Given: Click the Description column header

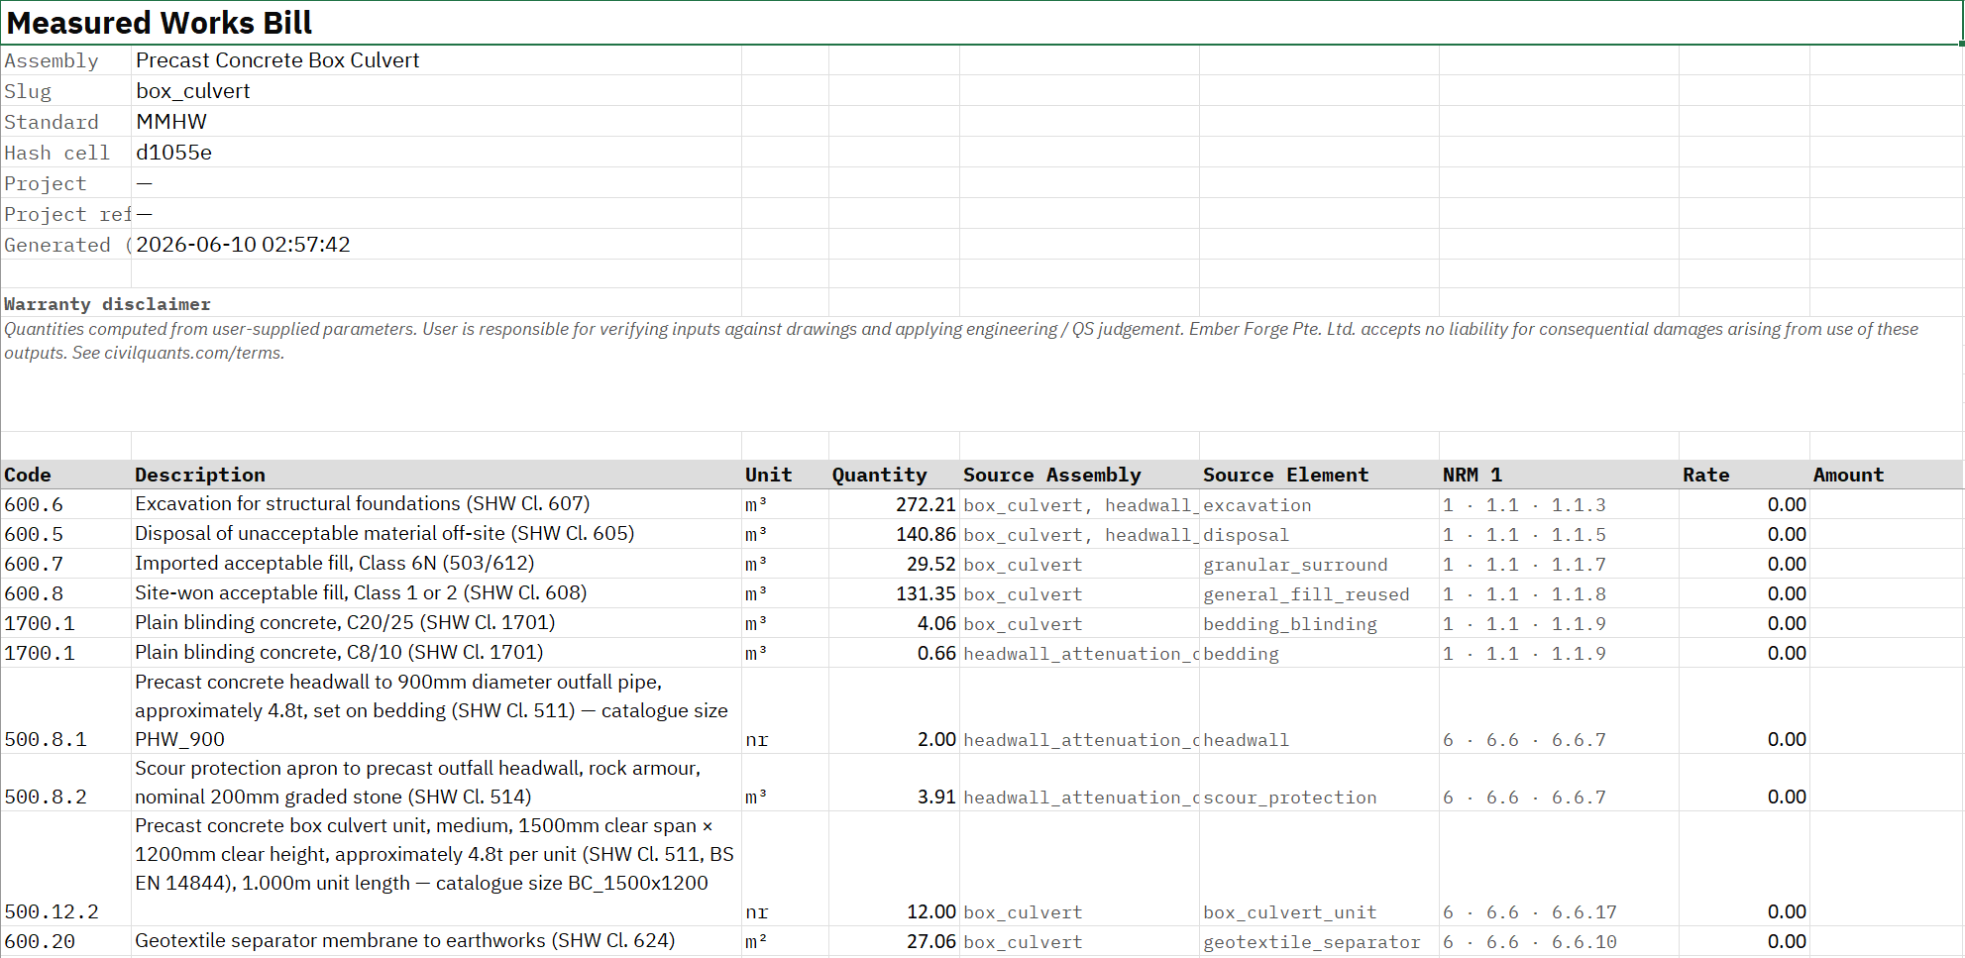Looking at the screenshot, I should coord(436,475).
